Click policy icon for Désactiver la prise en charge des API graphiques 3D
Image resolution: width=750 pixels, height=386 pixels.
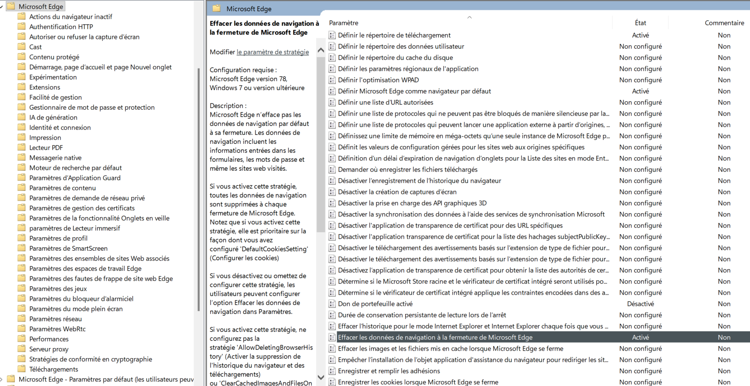pyautogui.click(x=332, y=203)
